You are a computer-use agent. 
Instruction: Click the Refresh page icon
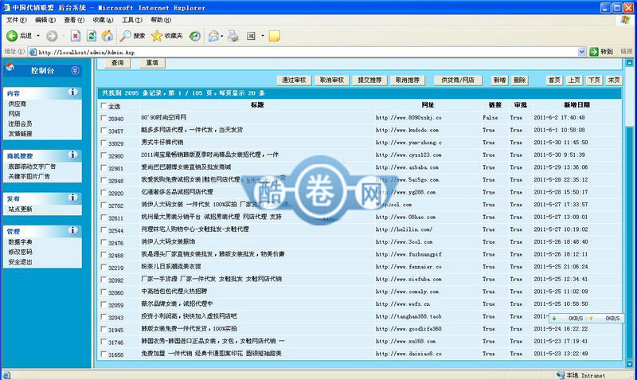pos(92,36)
